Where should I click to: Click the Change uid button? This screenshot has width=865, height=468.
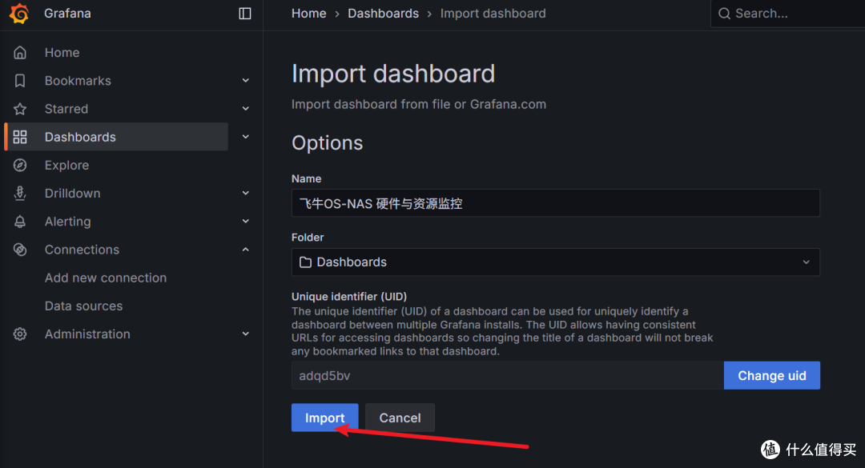(x=772, y=375)
